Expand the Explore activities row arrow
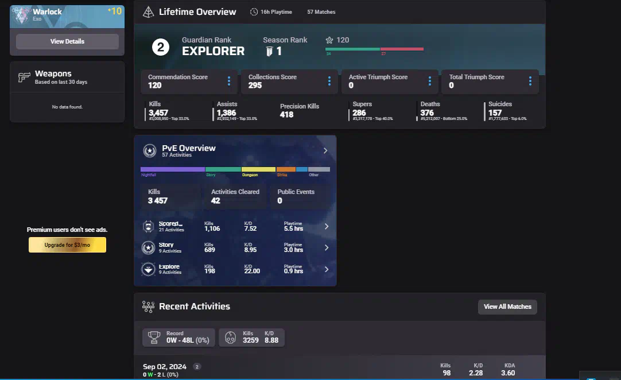The image size is (621, 380). pos(327,269)
